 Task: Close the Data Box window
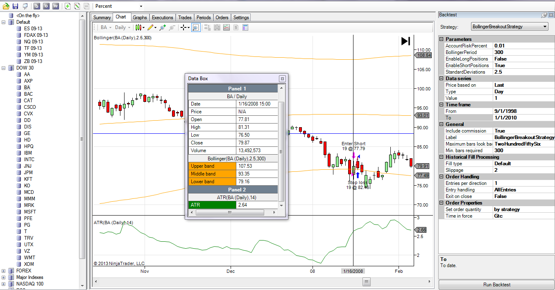(282, 79)
